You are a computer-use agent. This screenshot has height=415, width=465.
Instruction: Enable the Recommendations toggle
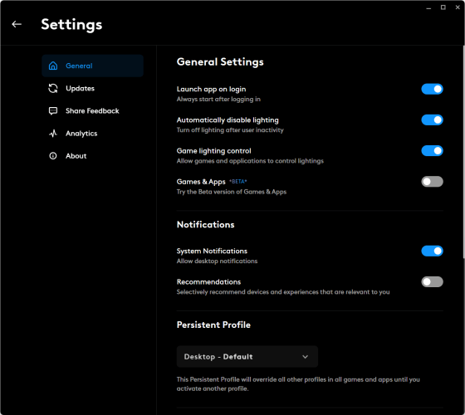coord(432,281)
